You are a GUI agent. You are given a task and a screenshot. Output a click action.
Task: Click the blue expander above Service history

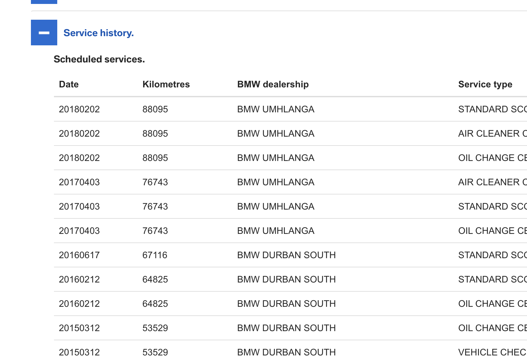[44, 2]
